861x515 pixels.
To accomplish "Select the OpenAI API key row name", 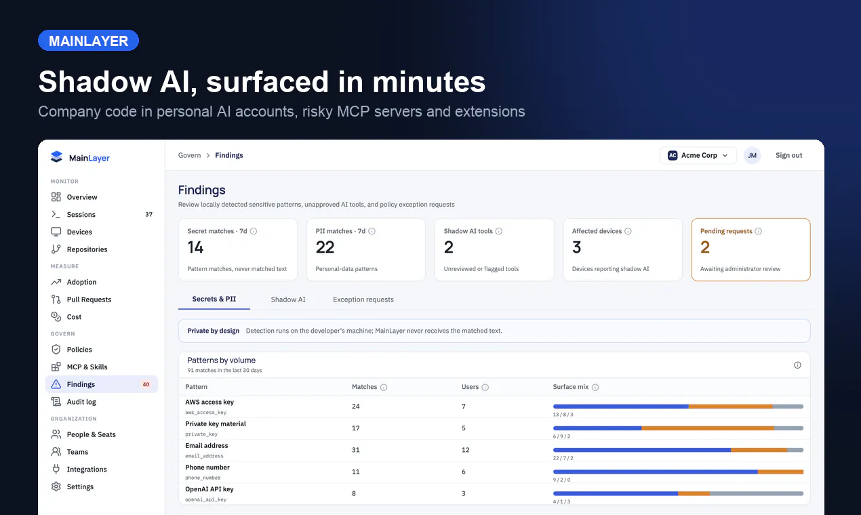I will click(209, 489).
